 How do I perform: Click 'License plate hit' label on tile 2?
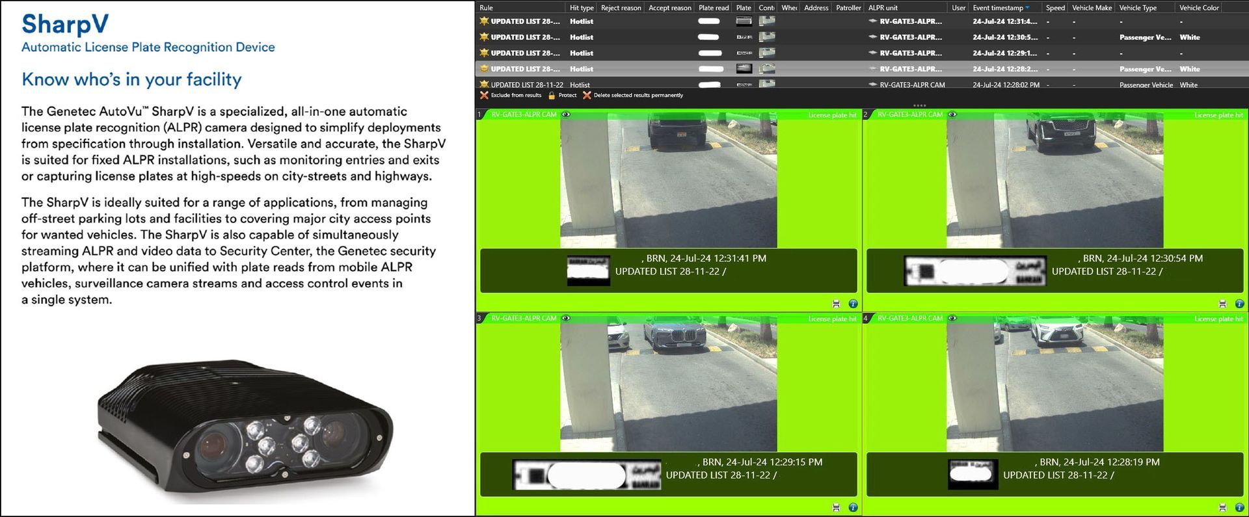tap(1218, 115)
